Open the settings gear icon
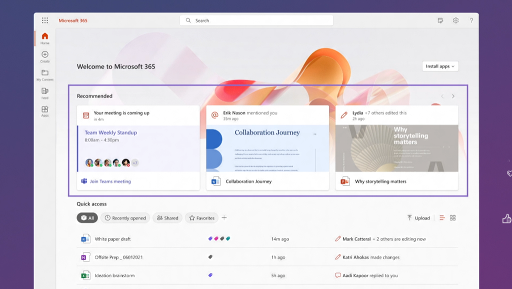 [x=455, y=20]
